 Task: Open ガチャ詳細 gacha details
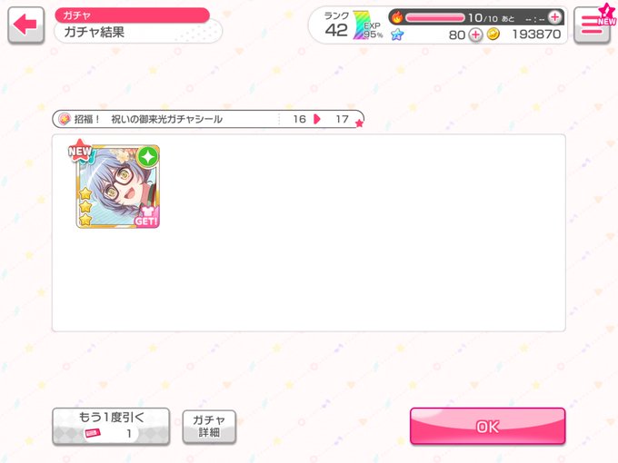(209, 427)
